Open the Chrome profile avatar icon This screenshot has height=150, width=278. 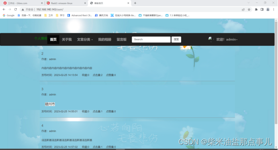(x=268, y=9)
